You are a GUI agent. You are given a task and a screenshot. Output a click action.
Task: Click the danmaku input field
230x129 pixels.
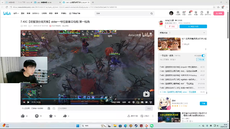pyautogui.click(x=101, y=108)
